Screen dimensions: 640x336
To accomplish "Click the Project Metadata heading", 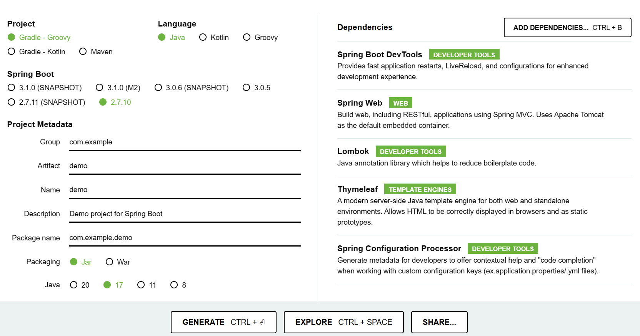I will tap(40, 124).
